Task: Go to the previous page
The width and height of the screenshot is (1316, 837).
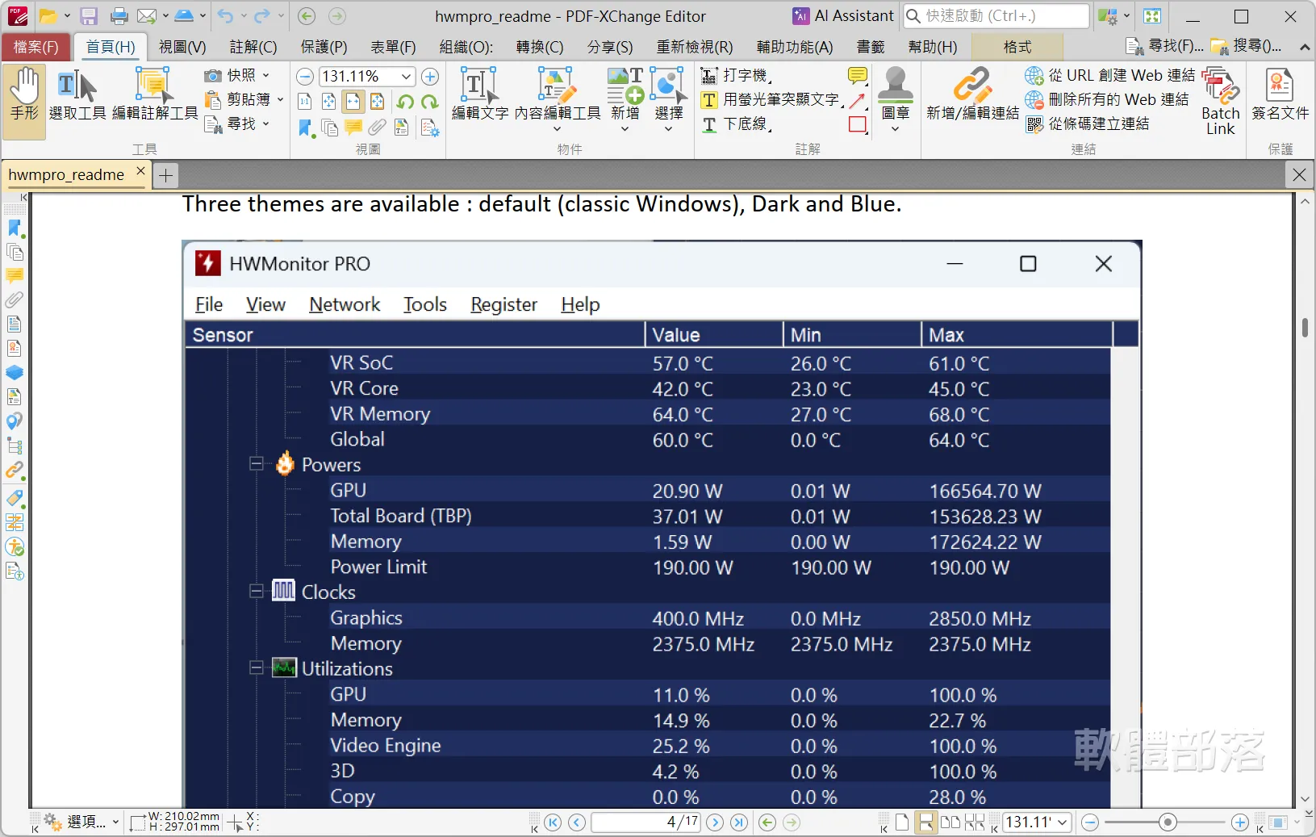Action: click(x=577, y=822)
